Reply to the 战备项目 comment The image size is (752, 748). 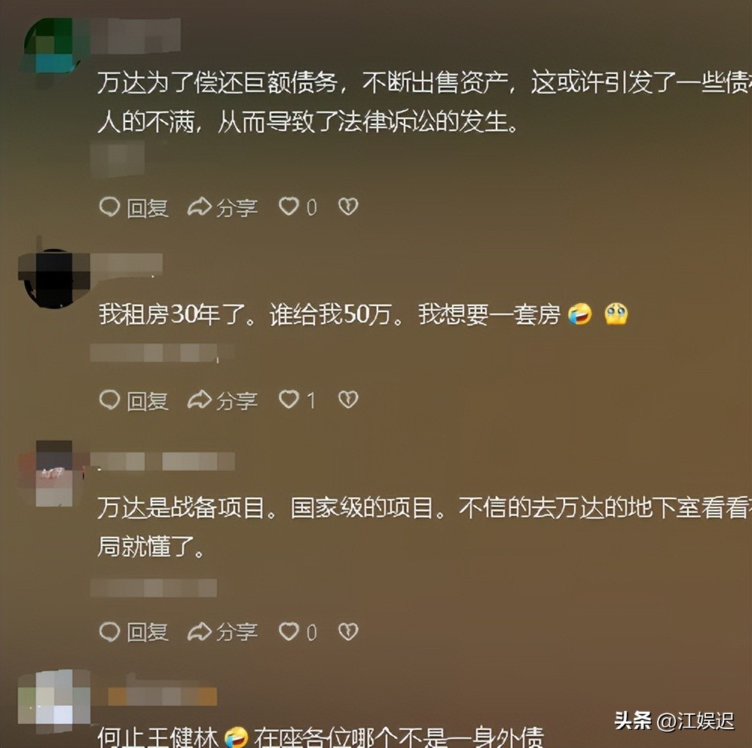(x=134, y=633)
